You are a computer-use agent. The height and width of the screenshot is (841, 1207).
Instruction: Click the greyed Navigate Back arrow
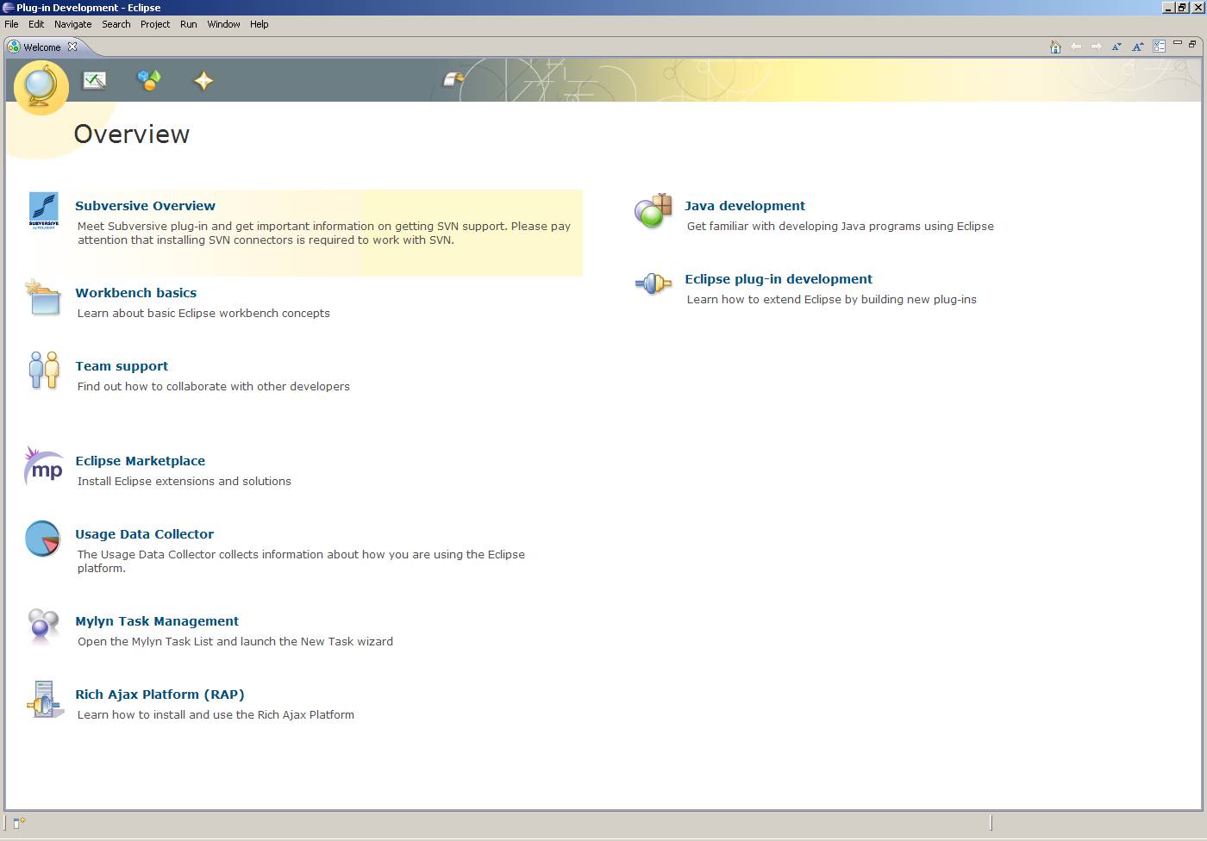coord(1076,47)
